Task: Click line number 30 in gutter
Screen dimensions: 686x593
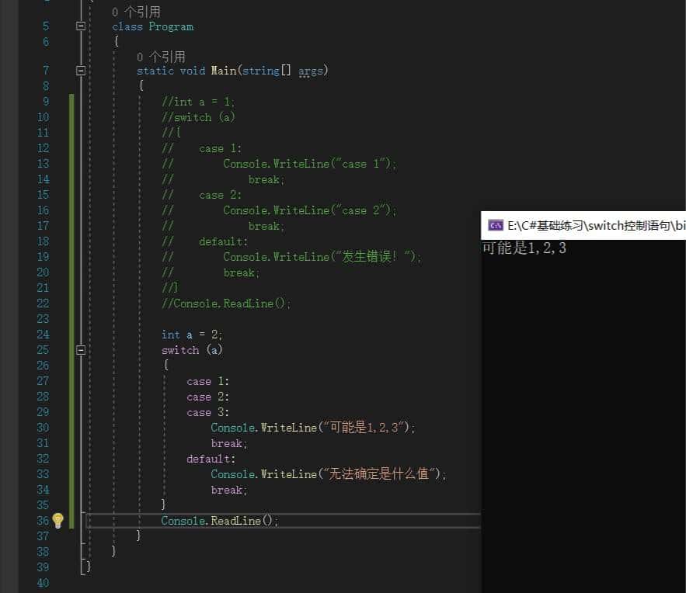Action: coord(43,428)
